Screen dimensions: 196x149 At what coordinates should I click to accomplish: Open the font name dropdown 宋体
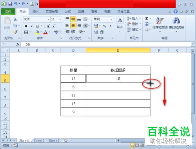[48, 19]
